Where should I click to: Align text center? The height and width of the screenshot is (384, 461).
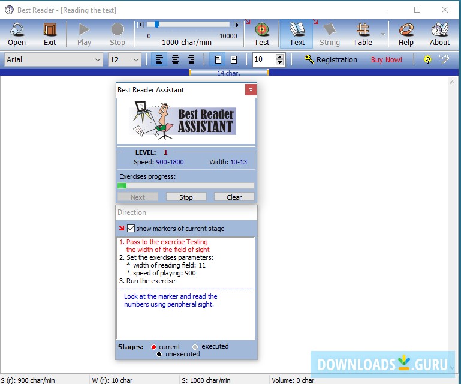(175, 60)
